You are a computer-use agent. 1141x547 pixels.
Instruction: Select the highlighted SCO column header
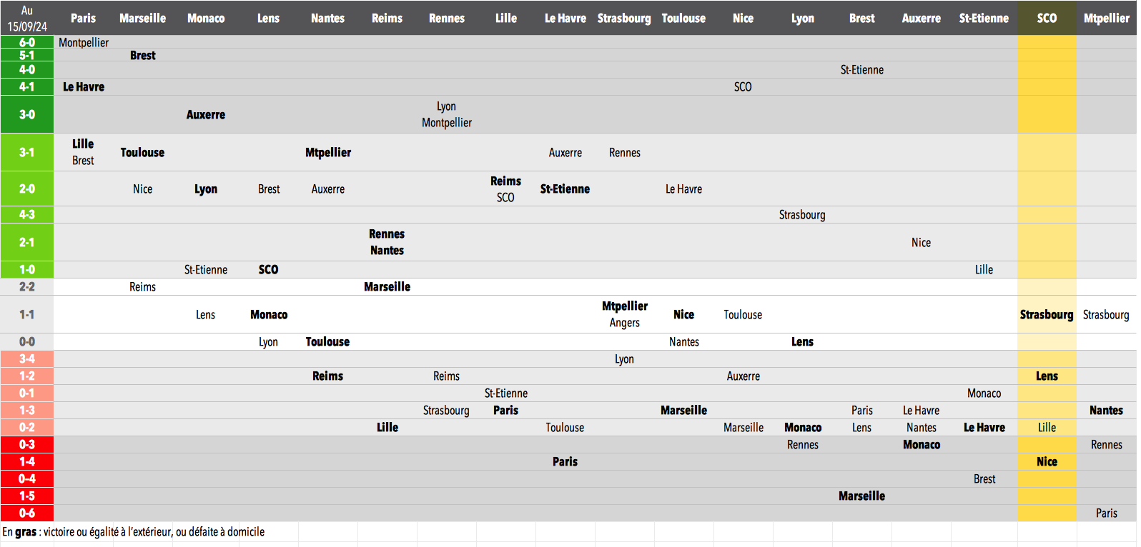tap(1047, 18)
